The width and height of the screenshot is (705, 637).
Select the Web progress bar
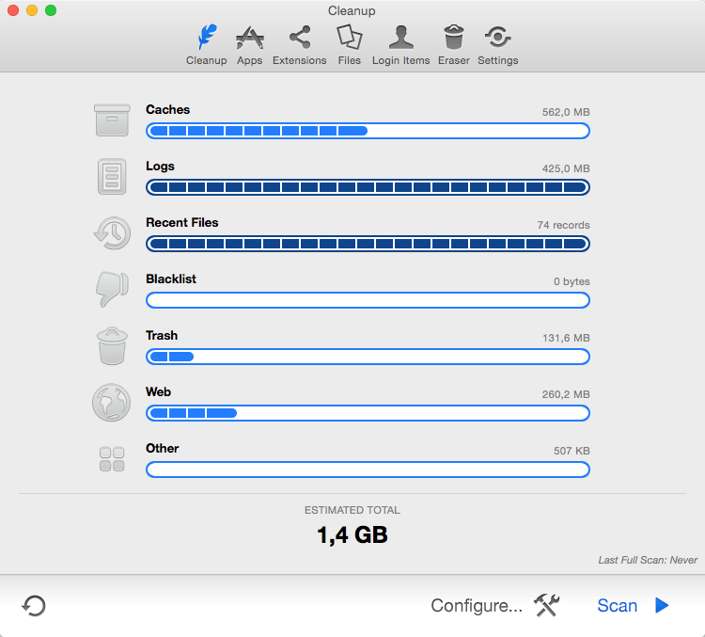[368, 413]
